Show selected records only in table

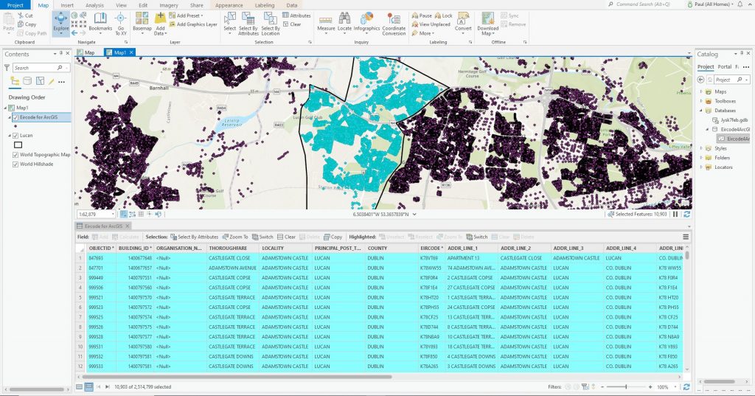point(89,387)
